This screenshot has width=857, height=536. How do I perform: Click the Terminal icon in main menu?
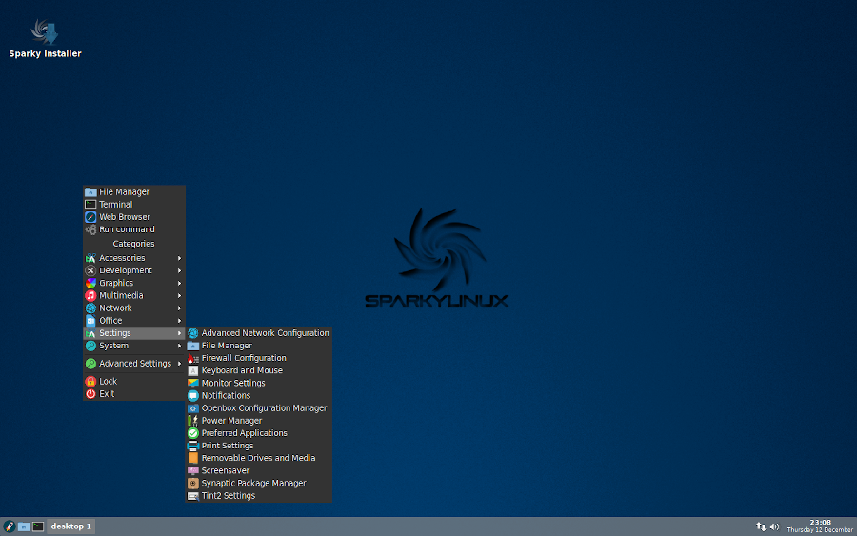[x=90, y=205]
